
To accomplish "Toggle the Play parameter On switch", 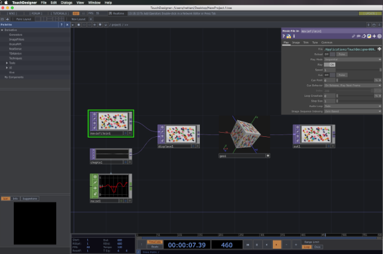I will 332,65.
